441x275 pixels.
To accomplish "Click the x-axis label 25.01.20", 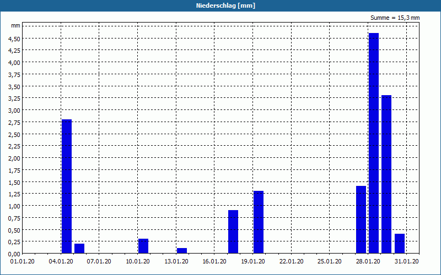I will tap(330, 261).
